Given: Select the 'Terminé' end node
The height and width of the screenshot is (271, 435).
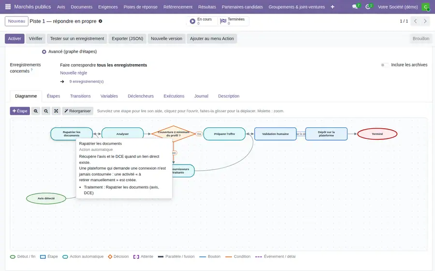Looking at the screenshot, I should click(x=377, y=134).
